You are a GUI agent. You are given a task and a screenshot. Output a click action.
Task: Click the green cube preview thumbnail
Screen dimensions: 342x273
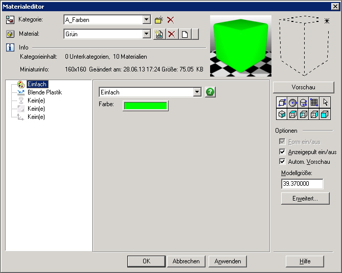(x=241, y=46)
